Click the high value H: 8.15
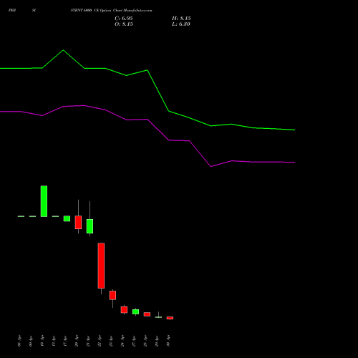This screenshot has width=358, height=358. point(181,19)
